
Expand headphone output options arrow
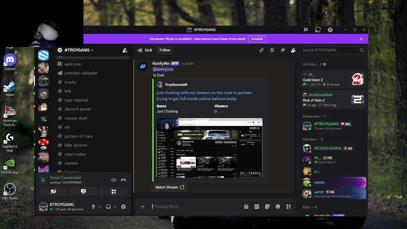point(115,207)
